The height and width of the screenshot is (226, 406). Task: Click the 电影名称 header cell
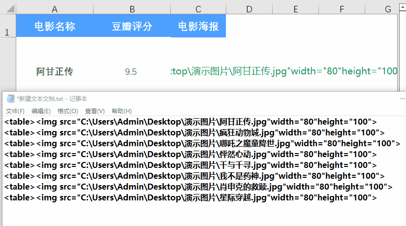(x=55, y=26)
